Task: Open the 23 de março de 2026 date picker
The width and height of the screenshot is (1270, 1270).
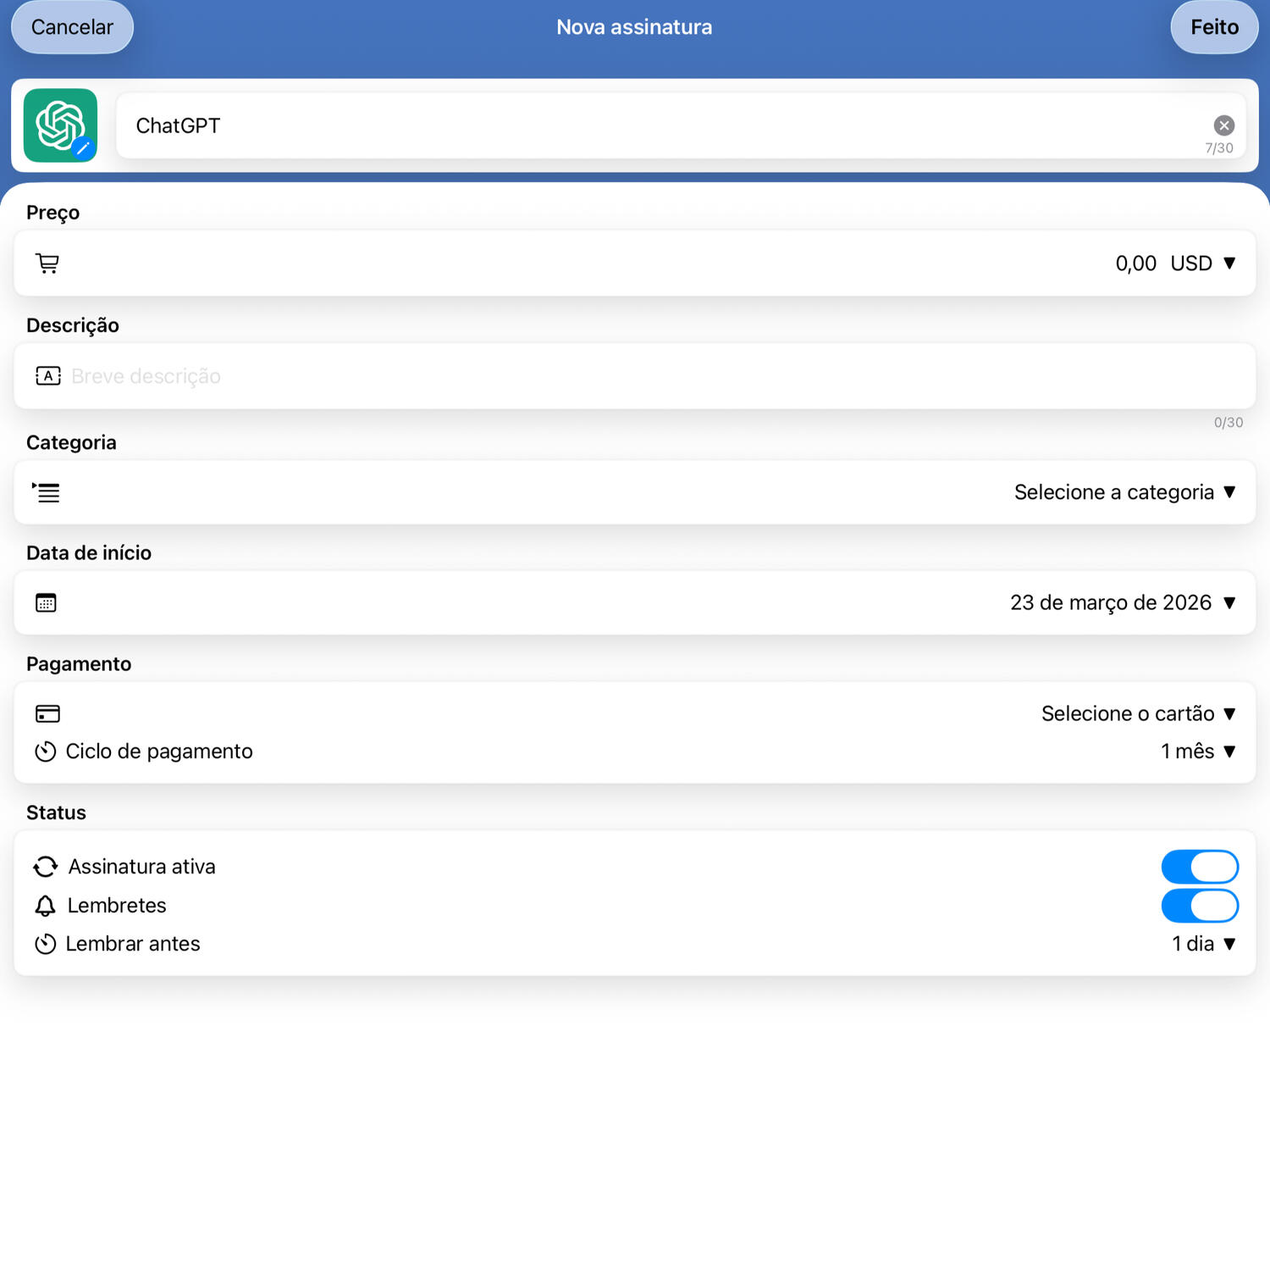Action: coord(1122,602)
